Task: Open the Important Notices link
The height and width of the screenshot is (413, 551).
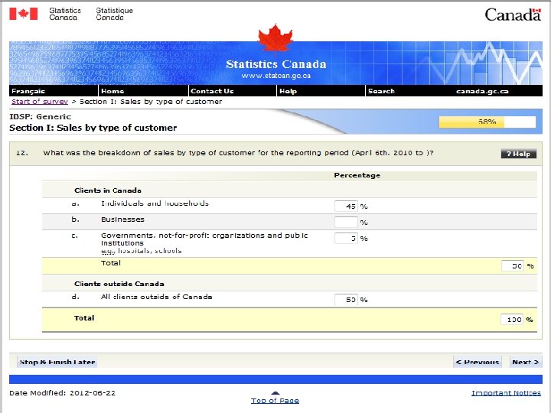Action: coord(506,393)
